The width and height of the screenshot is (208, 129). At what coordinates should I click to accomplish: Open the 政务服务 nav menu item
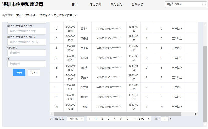point(117,4)
